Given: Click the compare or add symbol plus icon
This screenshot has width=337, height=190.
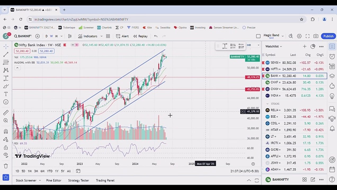Looking at the screenshot, I should pyautogui.click(x=37, y=36).
